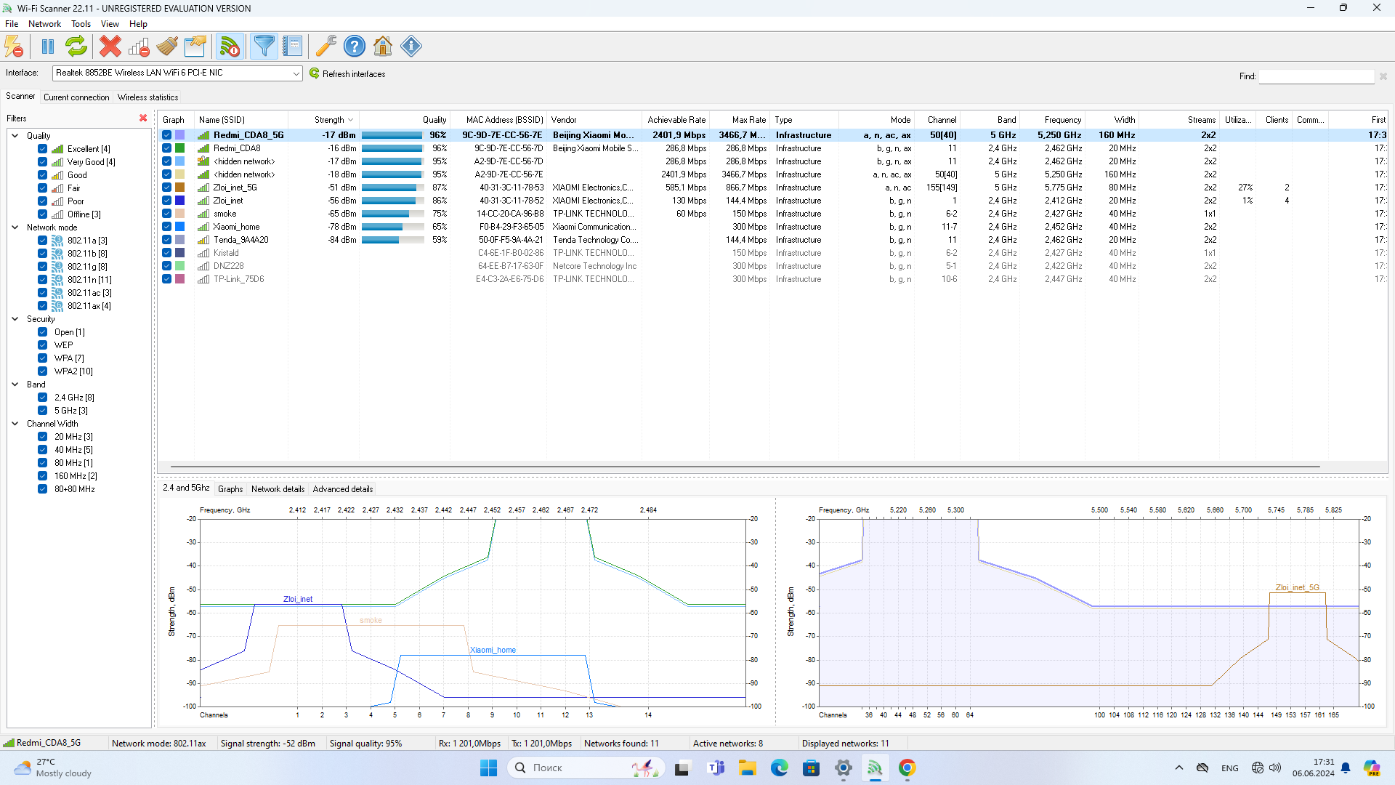Toggle the WPA2 [10] security checkbox
Screen dimensions: 1395x785
(x=43, y=371)
